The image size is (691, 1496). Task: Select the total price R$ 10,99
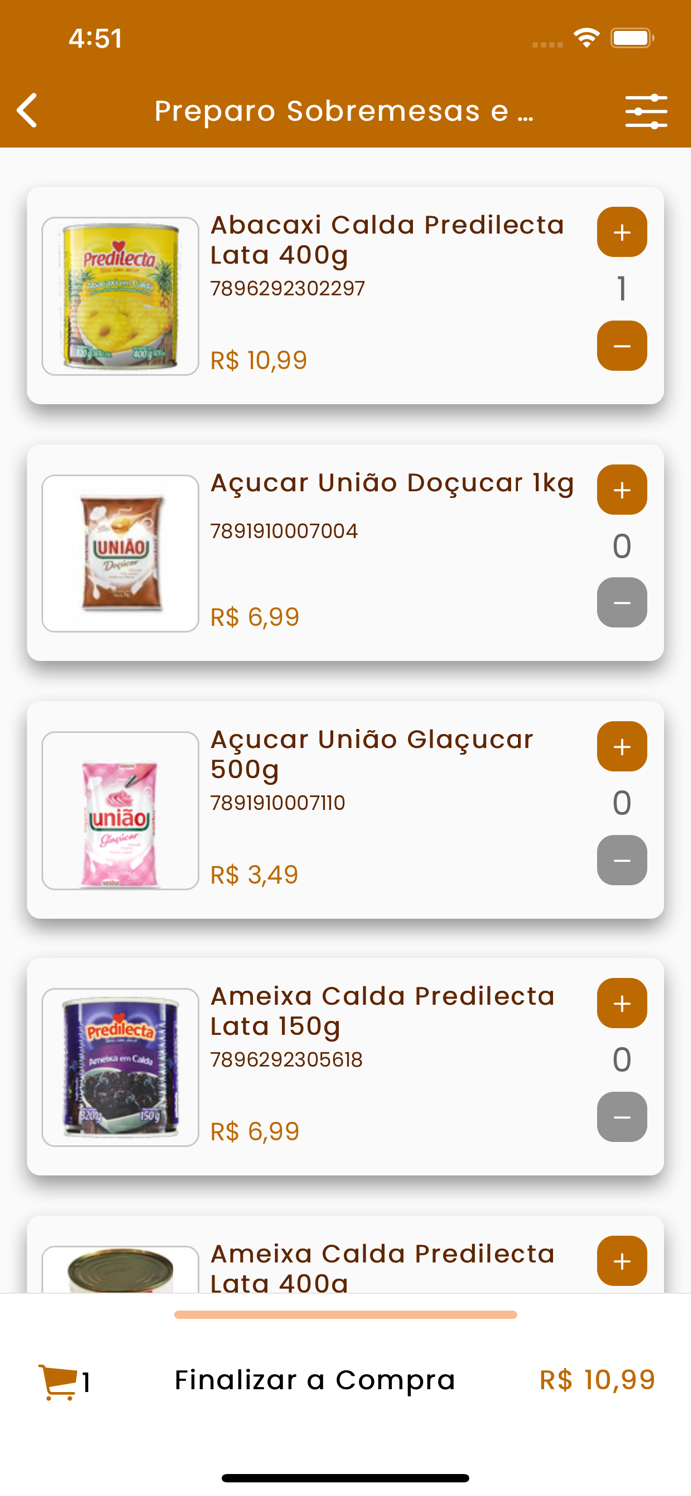[597, 1379]
